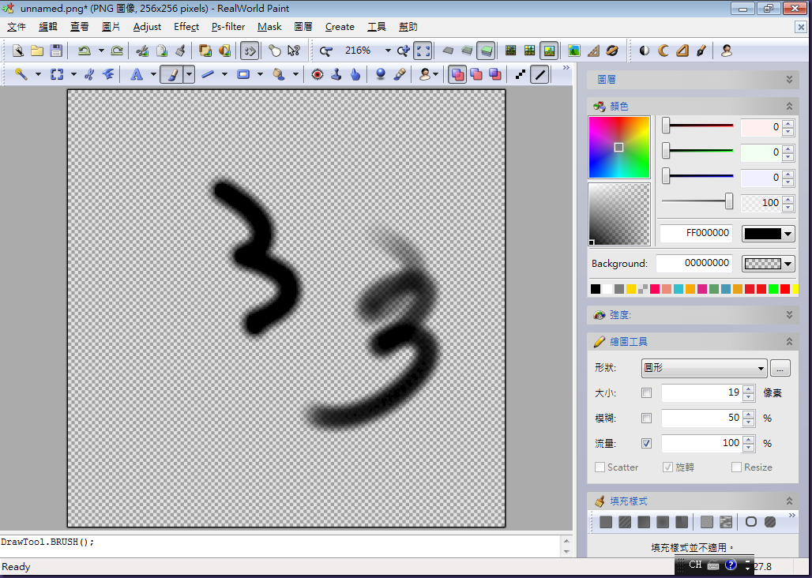Screen dimensions: 812x578
Task: Open the Adjust menu
Action: [x=147, y=27]
